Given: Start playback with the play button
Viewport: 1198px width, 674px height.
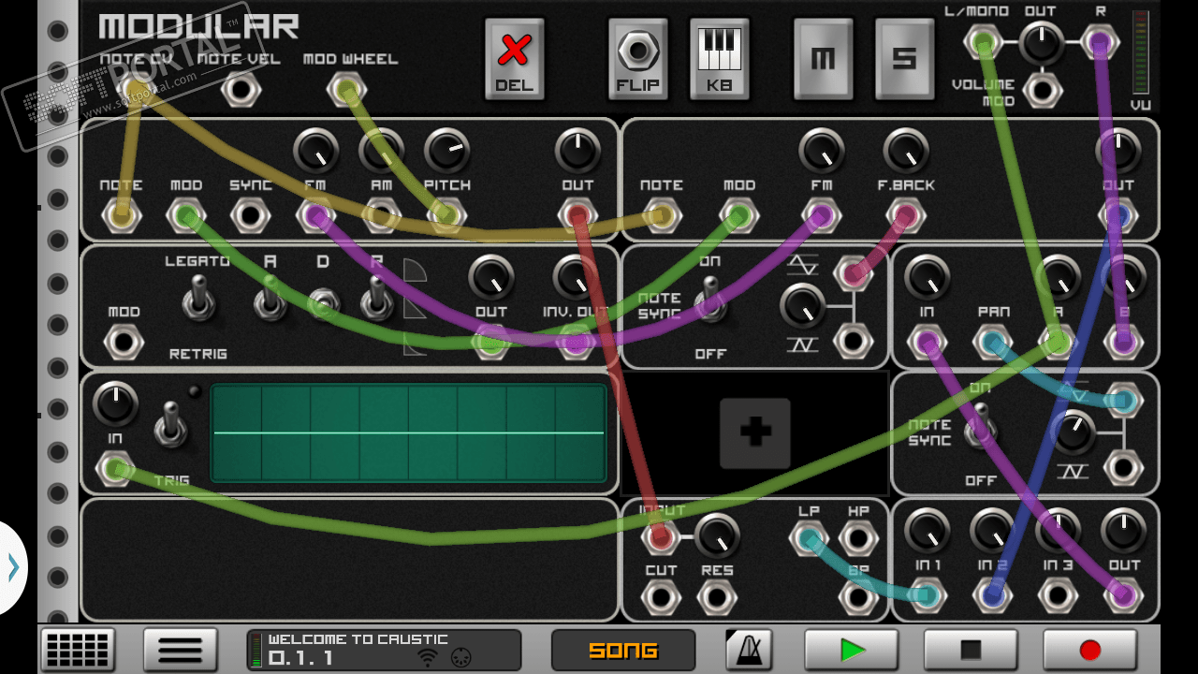Looking at the screenshot, I should 851,650.
